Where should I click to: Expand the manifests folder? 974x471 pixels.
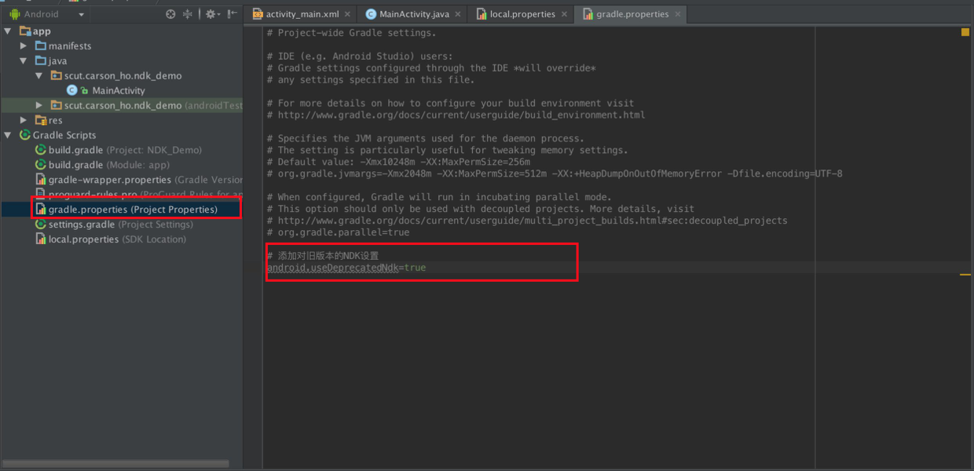tap(24, 46)
